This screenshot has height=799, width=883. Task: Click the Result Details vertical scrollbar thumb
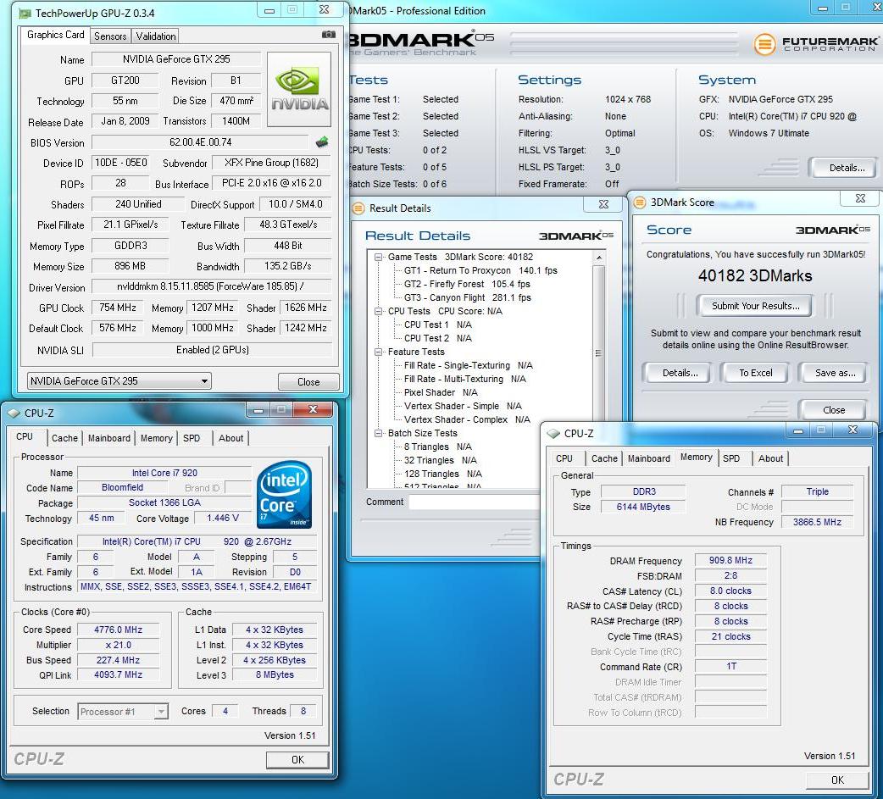598,352
